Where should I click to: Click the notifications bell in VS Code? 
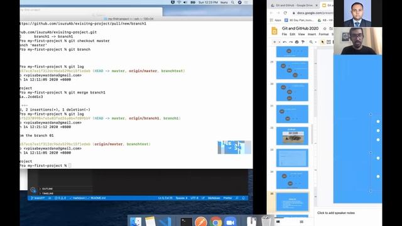click(243, 198)
